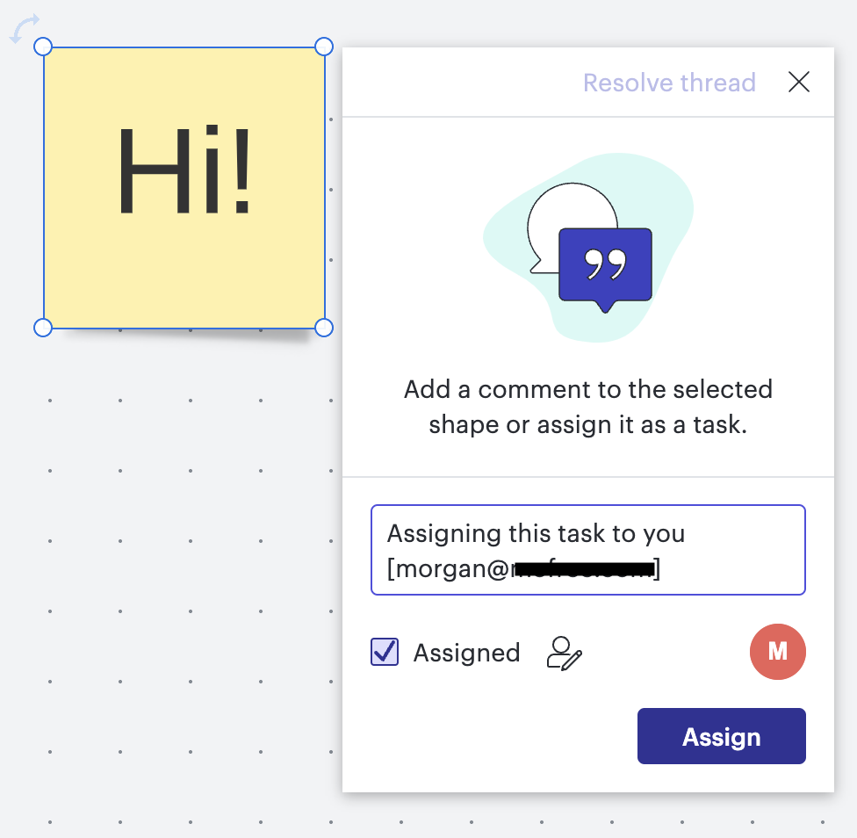The image size is (857, 838).
Task: Click the top-right resize handle of the note
Action: tap(324, 47)
